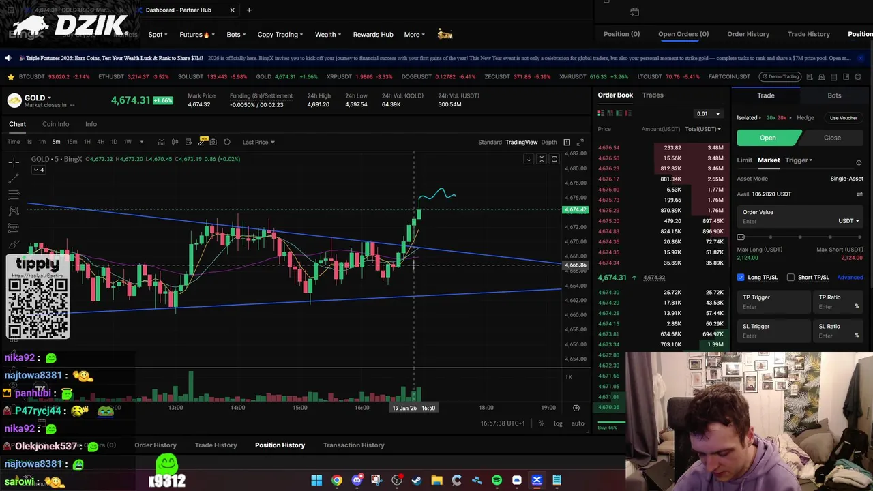Click the Hedge position mode

(805, 118)
